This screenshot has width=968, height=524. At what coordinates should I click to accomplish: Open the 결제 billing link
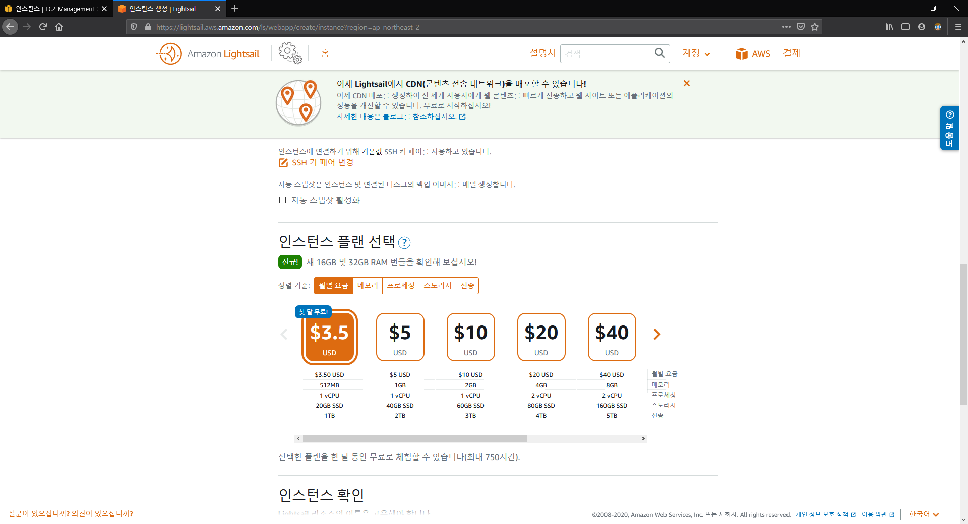pyautogui.click(x=792, y=53)
